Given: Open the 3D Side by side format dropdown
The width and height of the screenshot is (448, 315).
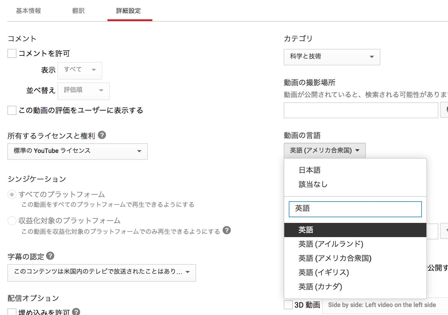Looking at the screenshot, I should [x=385, y=305].
